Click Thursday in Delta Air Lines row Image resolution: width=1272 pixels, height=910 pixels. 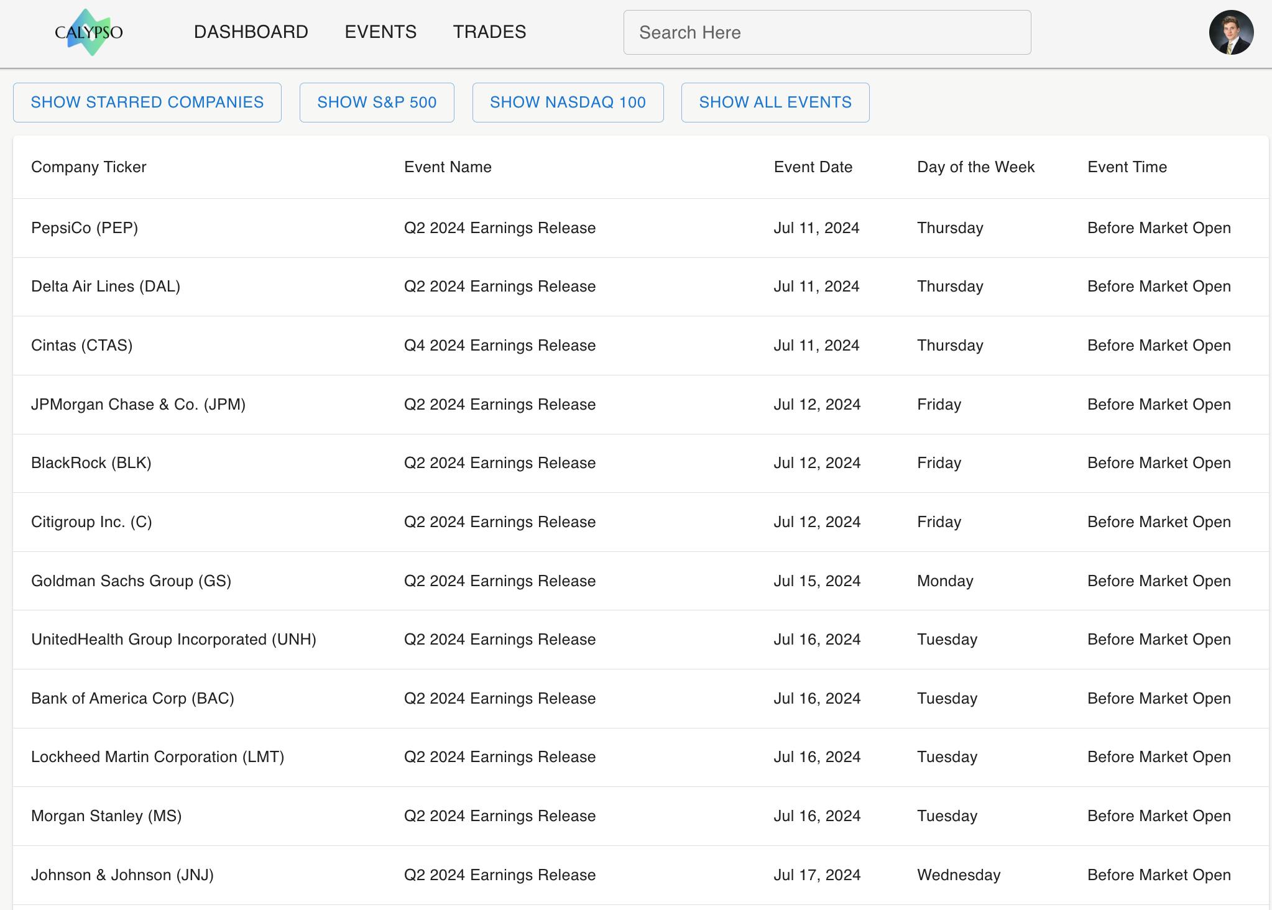tap(950, 287)
